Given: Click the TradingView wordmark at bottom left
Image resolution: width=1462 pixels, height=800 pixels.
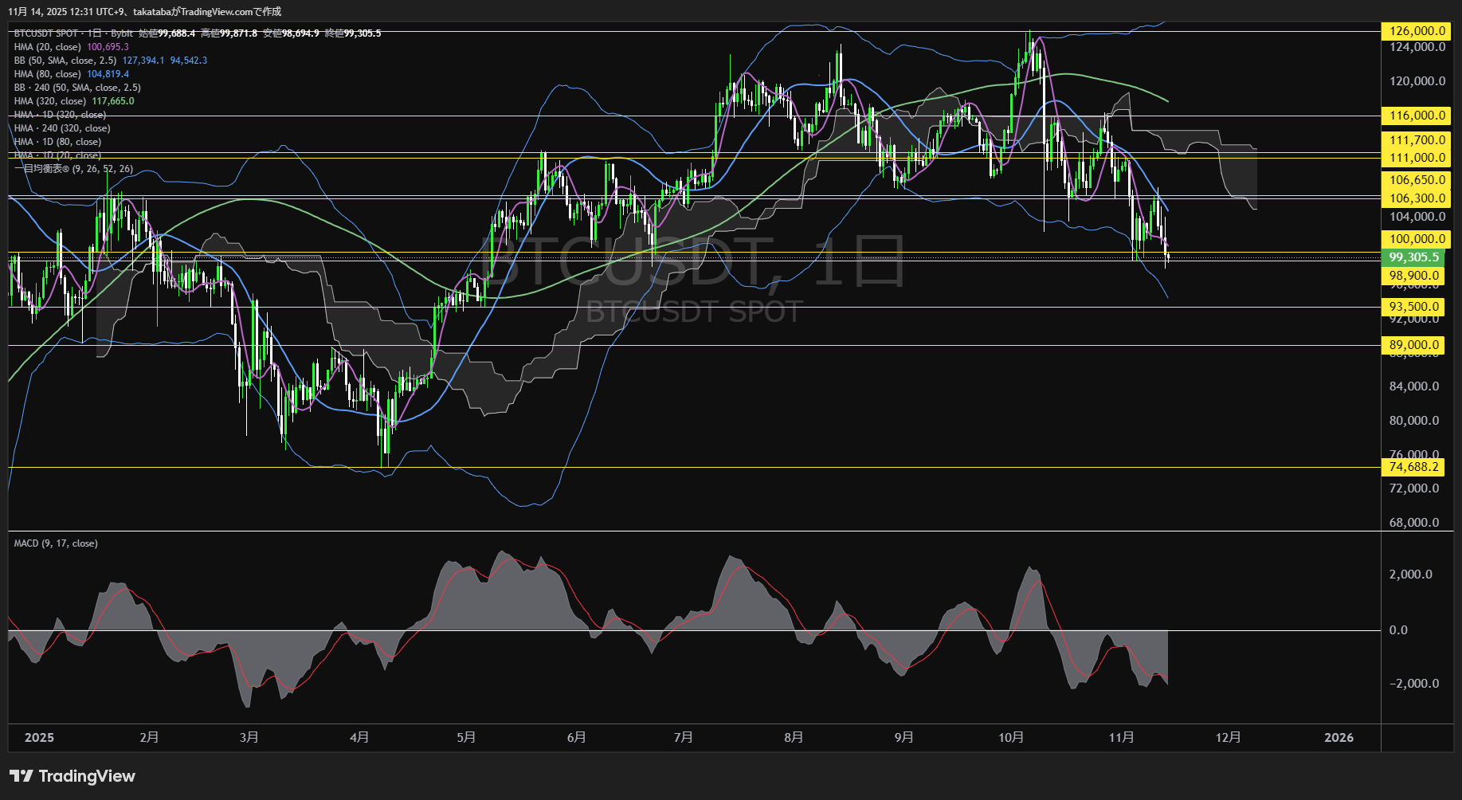Looking at the screenshot, I should point(86,776).
